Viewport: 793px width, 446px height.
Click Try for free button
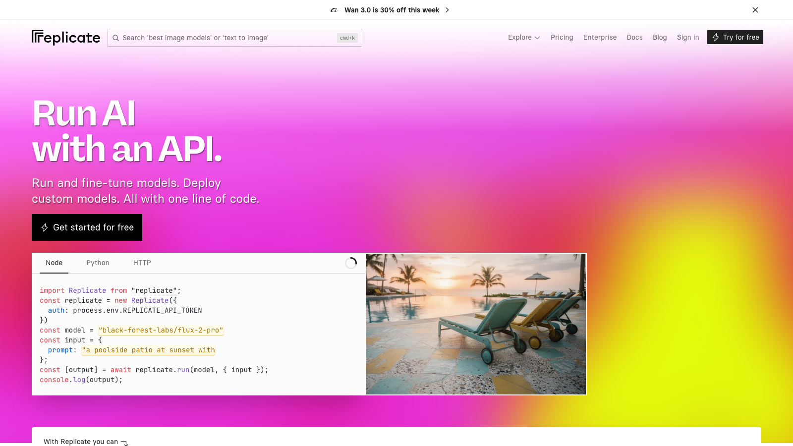[x=735, y=37]
